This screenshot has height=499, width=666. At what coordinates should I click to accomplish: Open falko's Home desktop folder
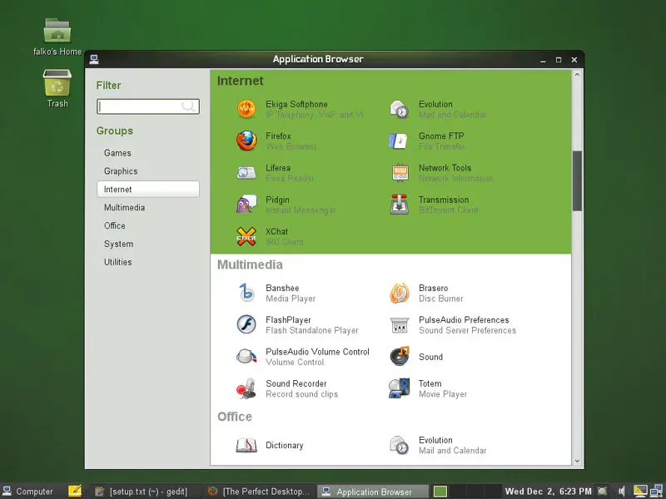(57, 37)
